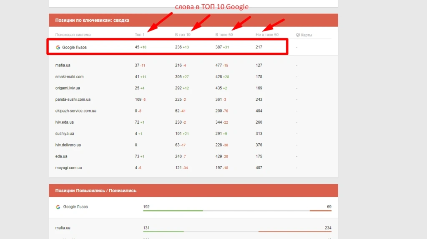Click the lviv.delivero.ua value 376
This screenshot has height=239, width=427.
259,145
